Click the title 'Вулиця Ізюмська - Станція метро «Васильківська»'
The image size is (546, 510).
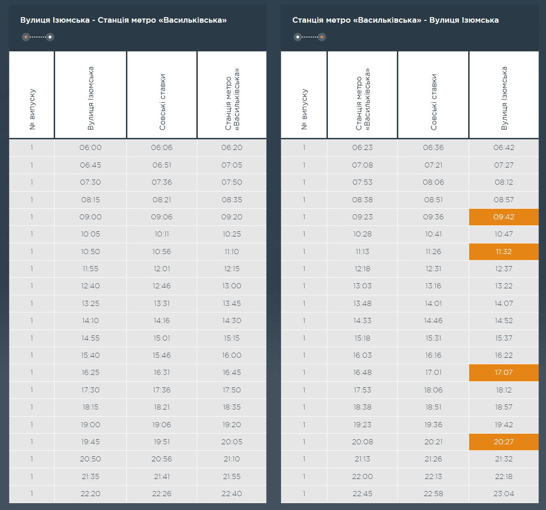124,20
